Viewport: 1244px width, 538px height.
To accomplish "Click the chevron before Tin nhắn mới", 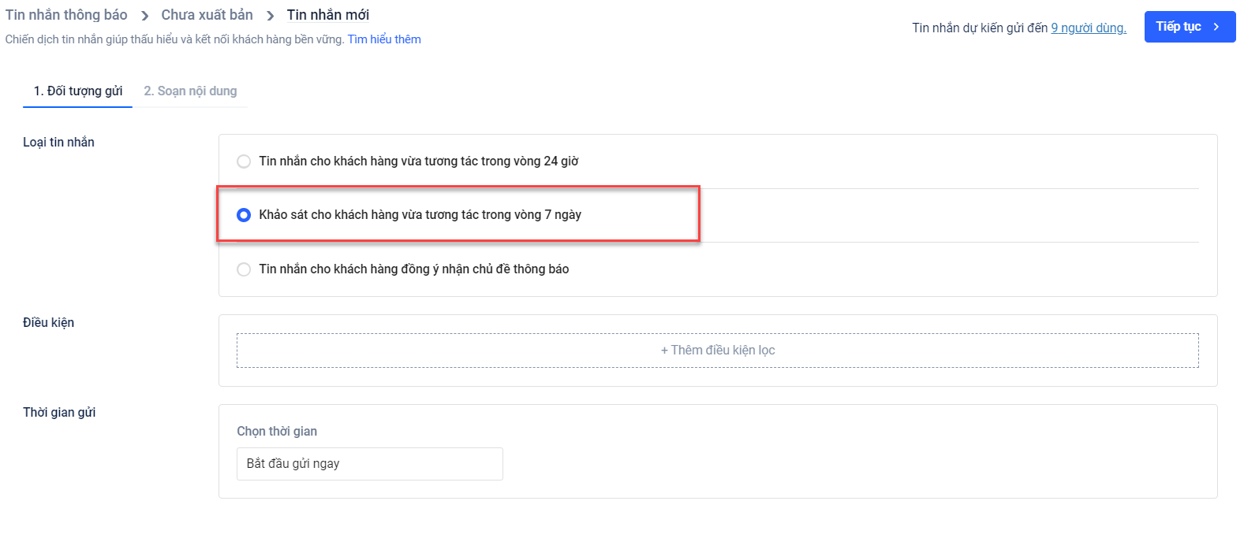I will (x=270, y=16).
